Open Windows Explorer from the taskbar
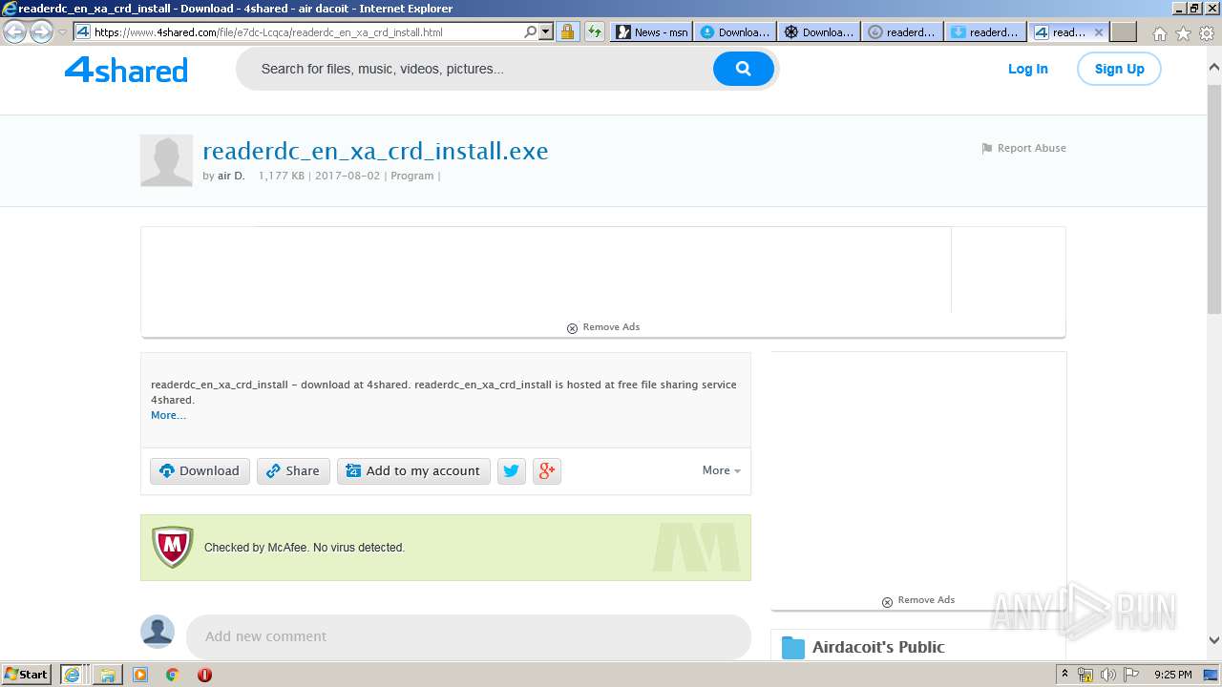 tap(107, 675)
